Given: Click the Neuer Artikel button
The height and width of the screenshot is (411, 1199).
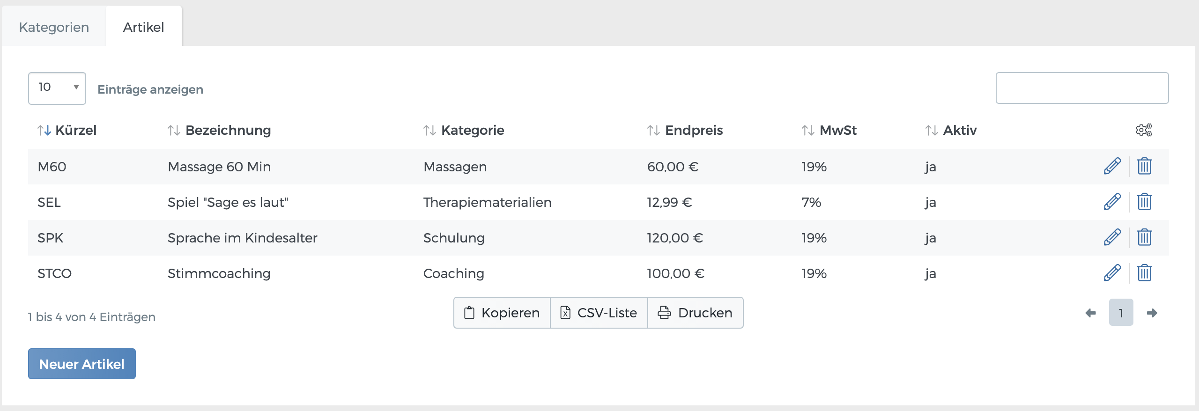Looking at the screenshot, I should pos(82,364).
